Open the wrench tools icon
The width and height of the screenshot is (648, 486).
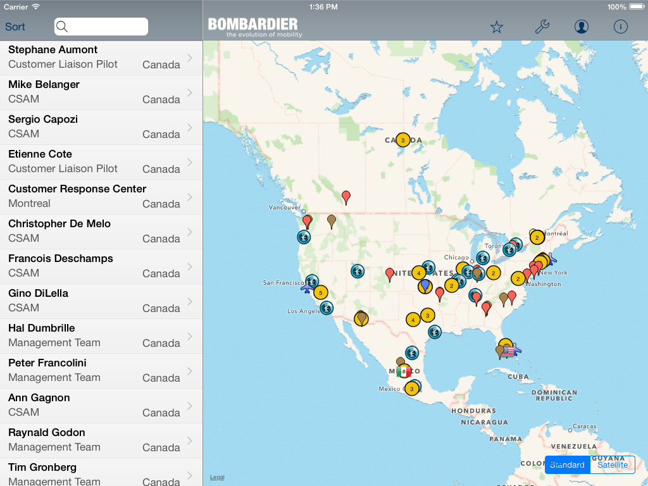tap(542, 27)
